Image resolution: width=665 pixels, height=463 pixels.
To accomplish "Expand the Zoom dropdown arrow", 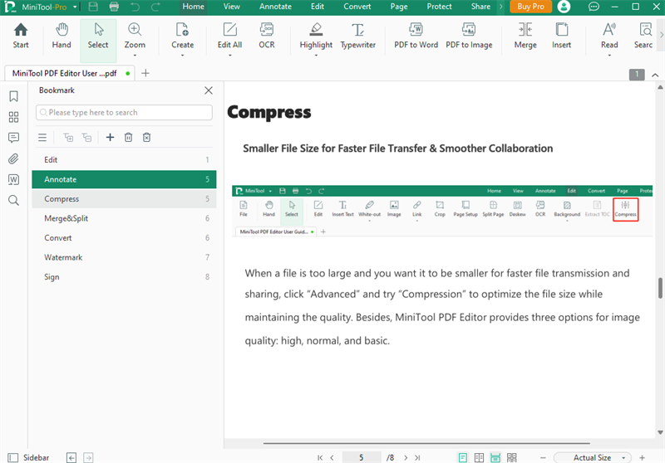I will pyautogui.click(x=135, y=55).
